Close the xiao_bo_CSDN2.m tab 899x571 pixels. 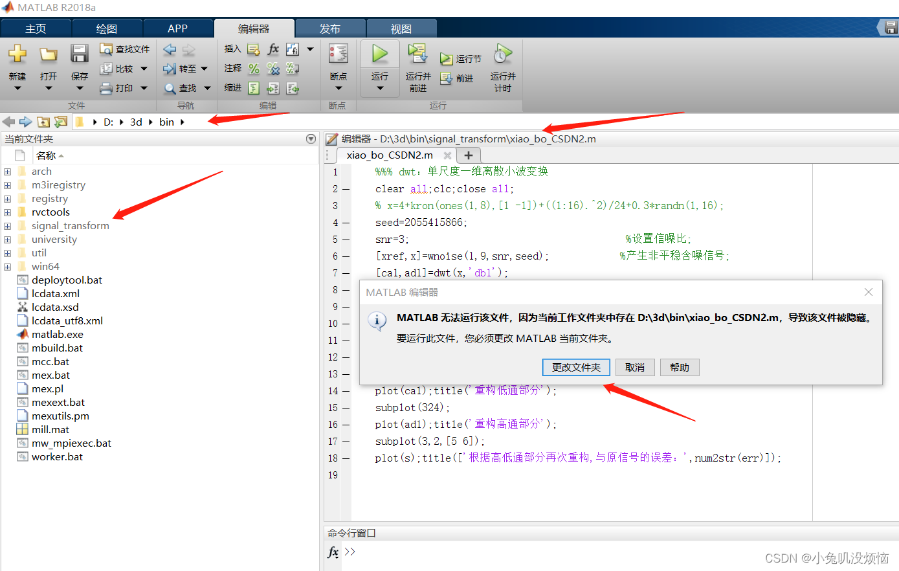pyautogui.click(x=447, y=155)
